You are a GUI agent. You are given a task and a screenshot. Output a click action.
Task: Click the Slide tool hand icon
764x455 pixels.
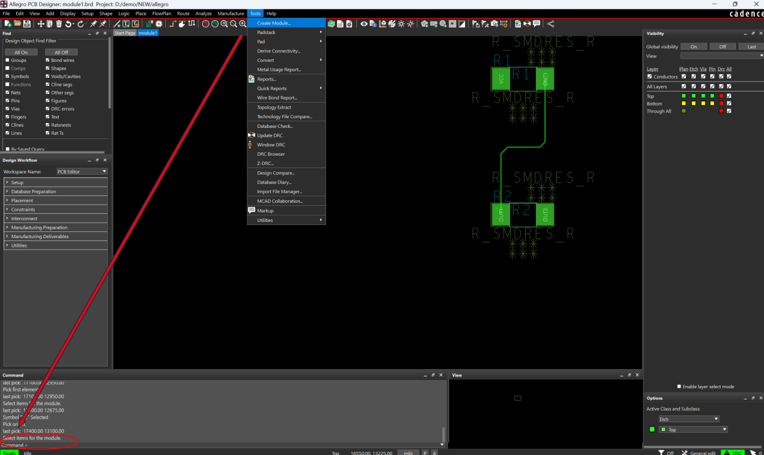tap(182, 23)
